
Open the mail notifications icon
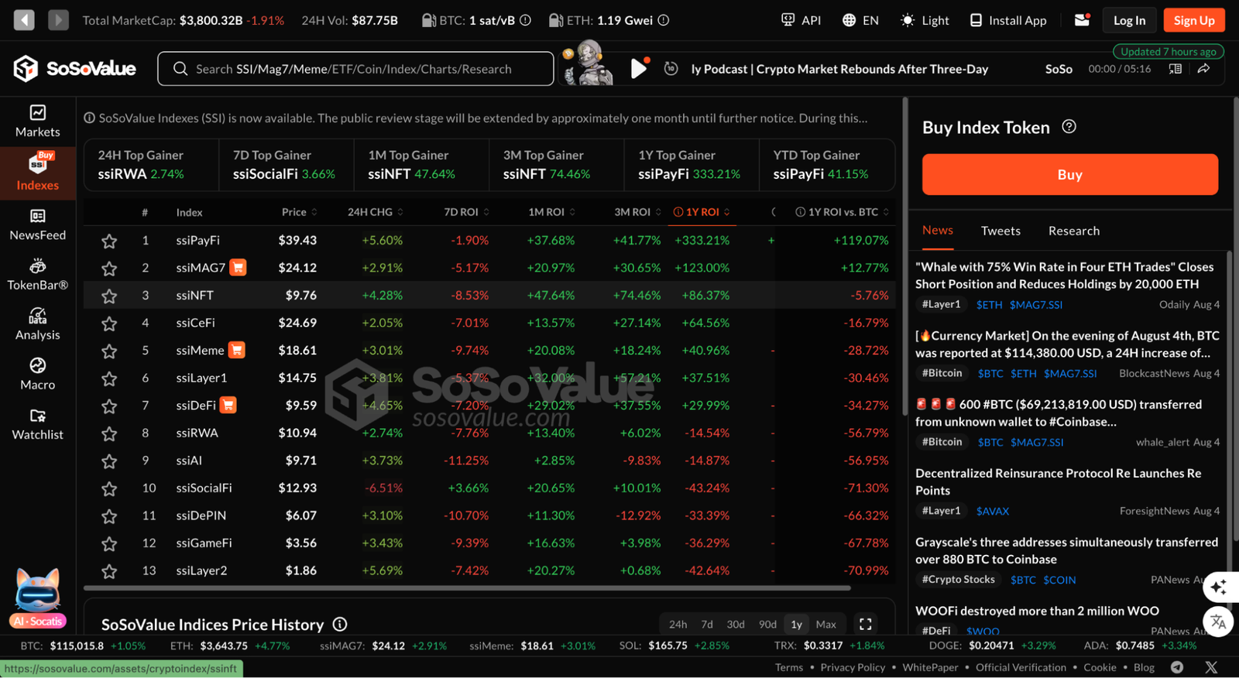(1083, 20)
